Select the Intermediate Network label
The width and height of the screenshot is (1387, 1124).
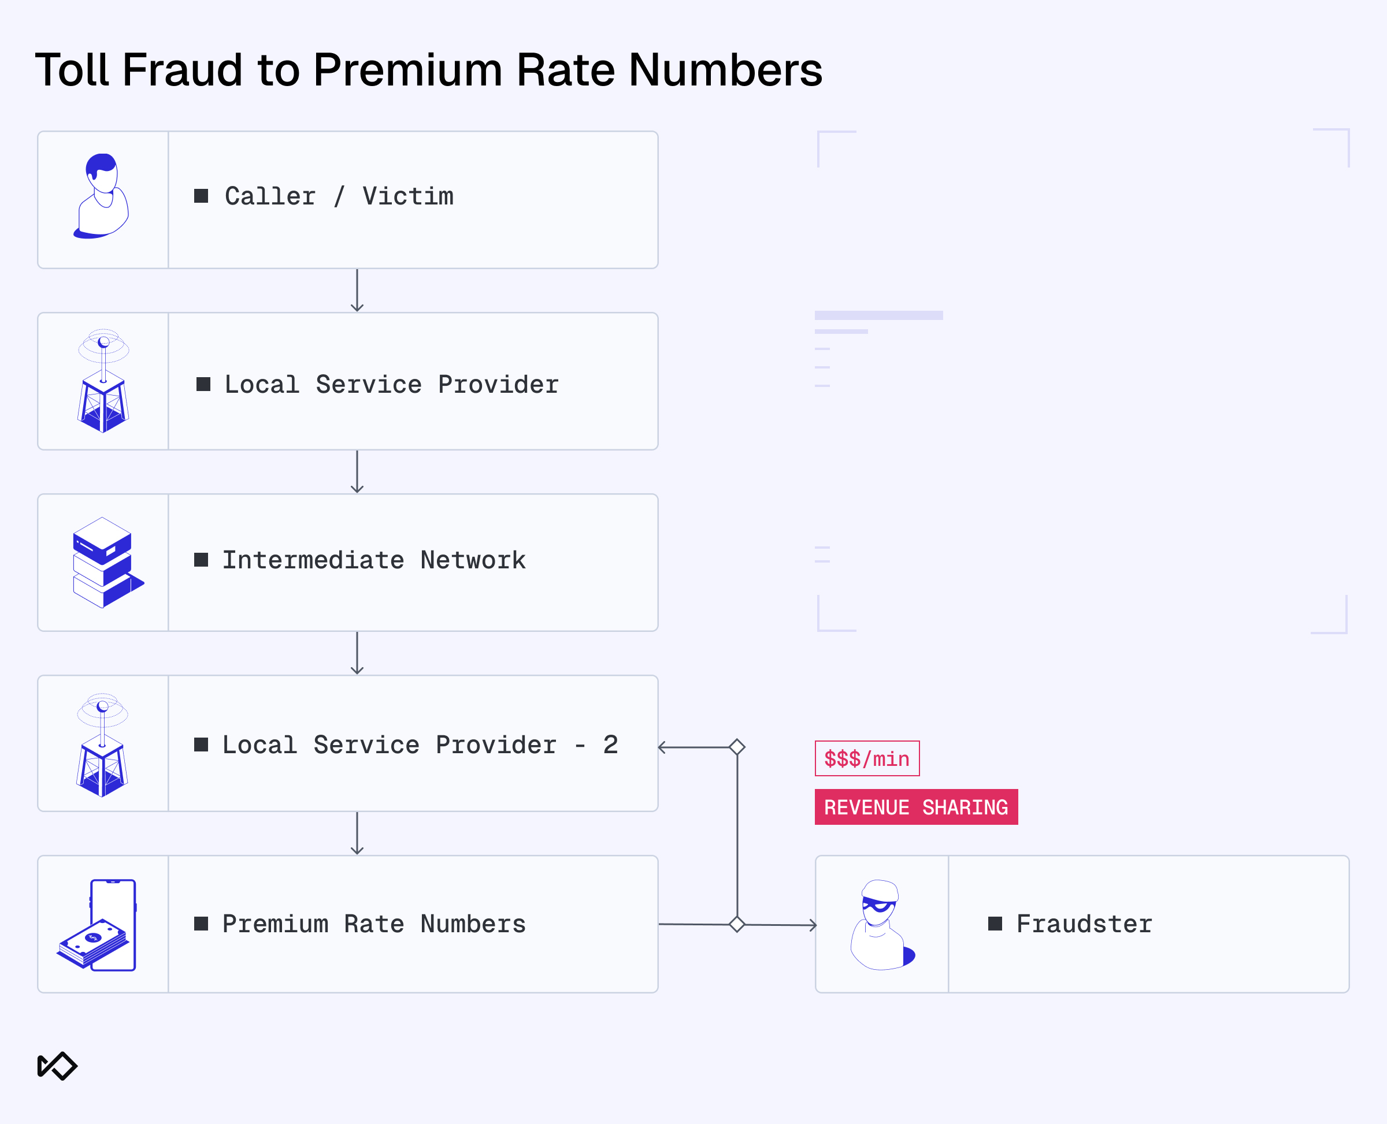click(x=374, y=560)
